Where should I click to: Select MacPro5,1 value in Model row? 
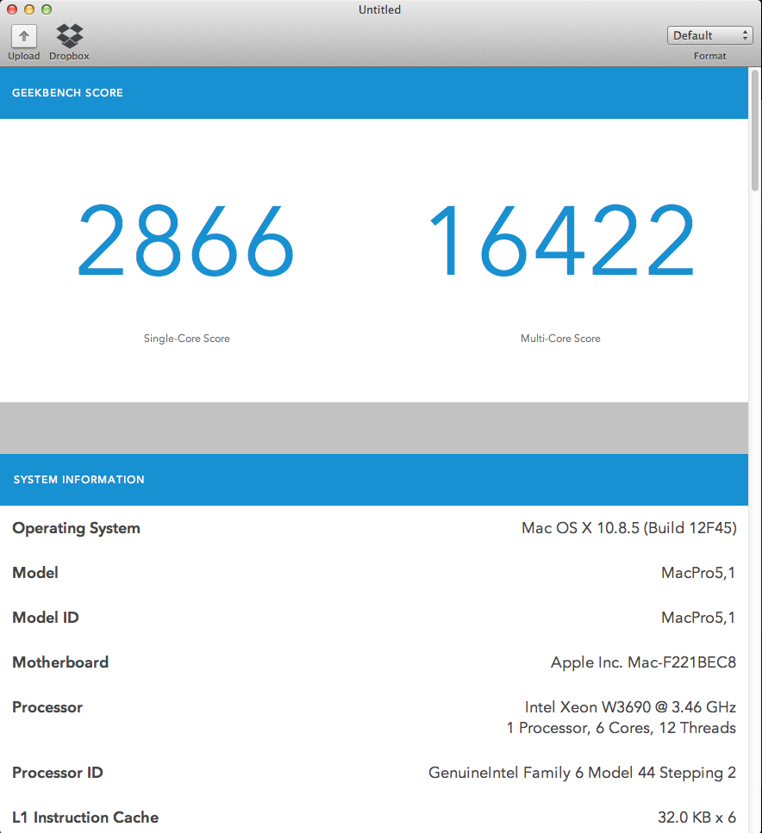click(698, 573)
